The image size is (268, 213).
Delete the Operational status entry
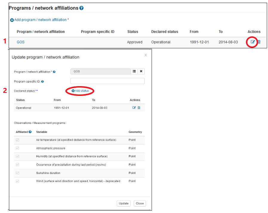pos(139,108)
